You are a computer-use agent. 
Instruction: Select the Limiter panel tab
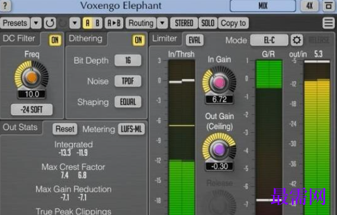point(165,38)
